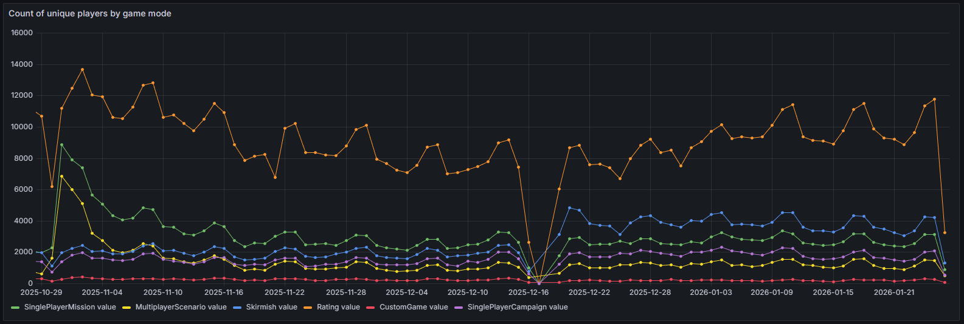The height and width of the screenshot is (324, 964).
Task: Click the 16000 y-axis label
Action: pyautogui.click(x=22, y=33)
